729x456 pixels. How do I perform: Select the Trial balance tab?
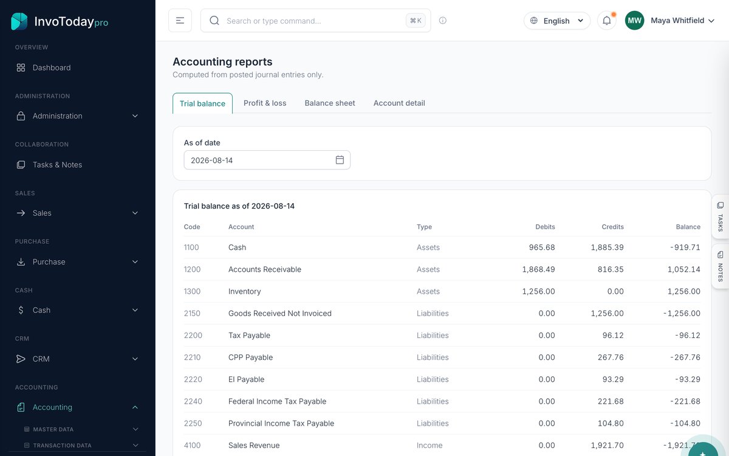pos(202,103)
